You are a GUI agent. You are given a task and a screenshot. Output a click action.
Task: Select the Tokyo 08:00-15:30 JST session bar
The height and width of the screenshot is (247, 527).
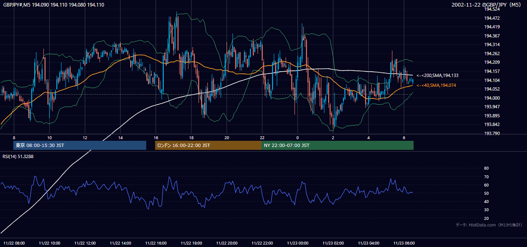click(80, 145)
